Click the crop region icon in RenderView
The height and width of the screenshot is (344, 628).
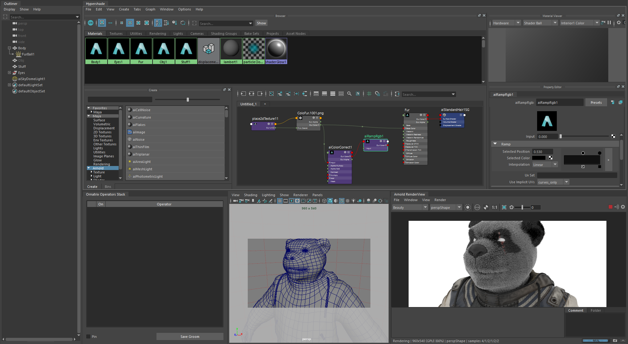(504, 207)
